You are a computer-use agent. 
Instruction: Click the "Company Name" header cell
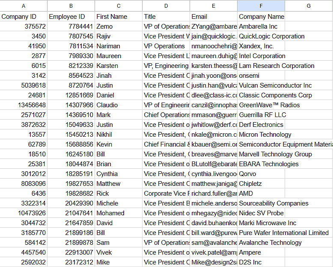[261, 17]
